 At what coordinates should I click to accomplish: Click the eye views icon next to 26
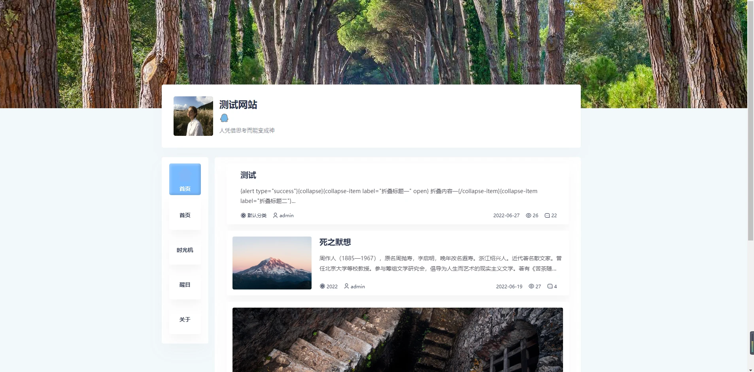pos(528,216)
